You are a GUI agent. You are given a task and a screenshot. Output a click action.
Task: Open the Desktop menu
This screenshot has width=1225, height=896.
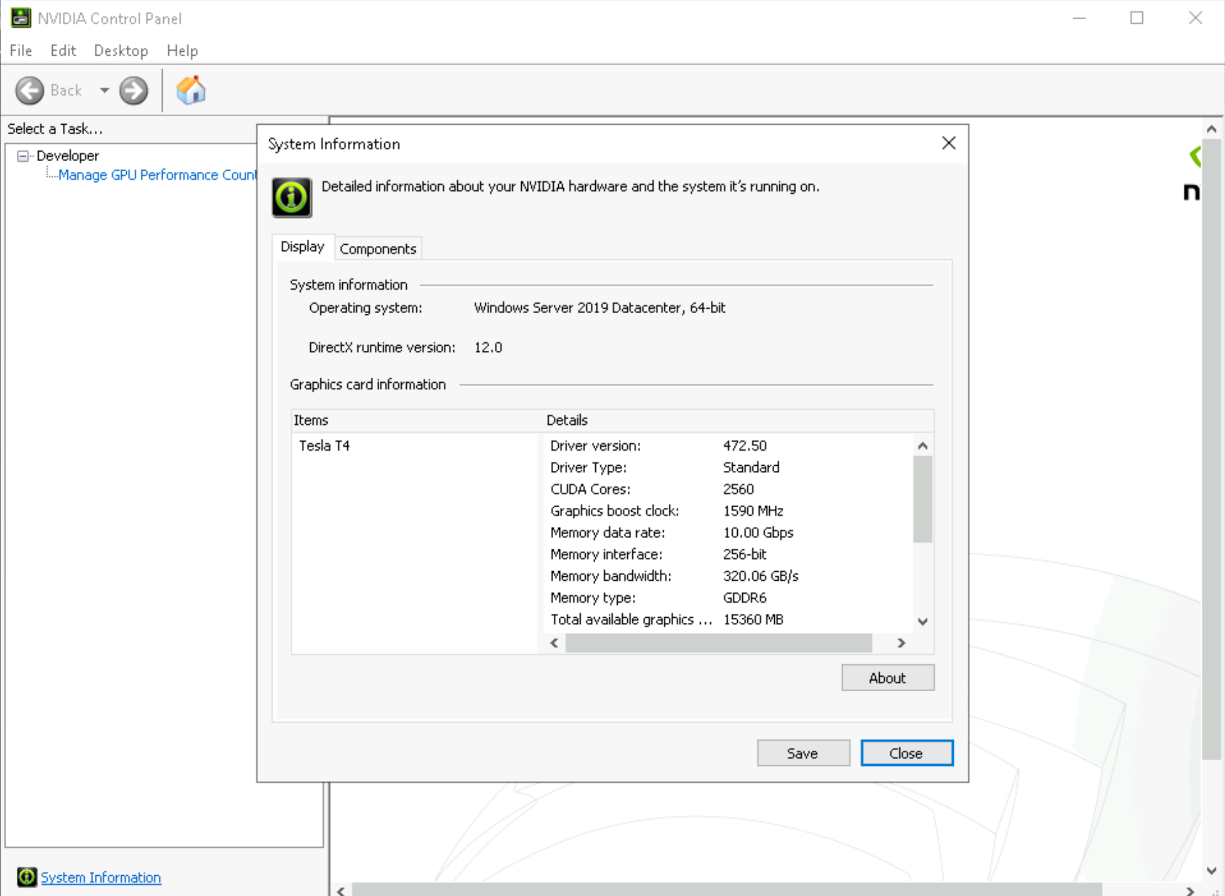pyautogui.click(x=121, y=51)
